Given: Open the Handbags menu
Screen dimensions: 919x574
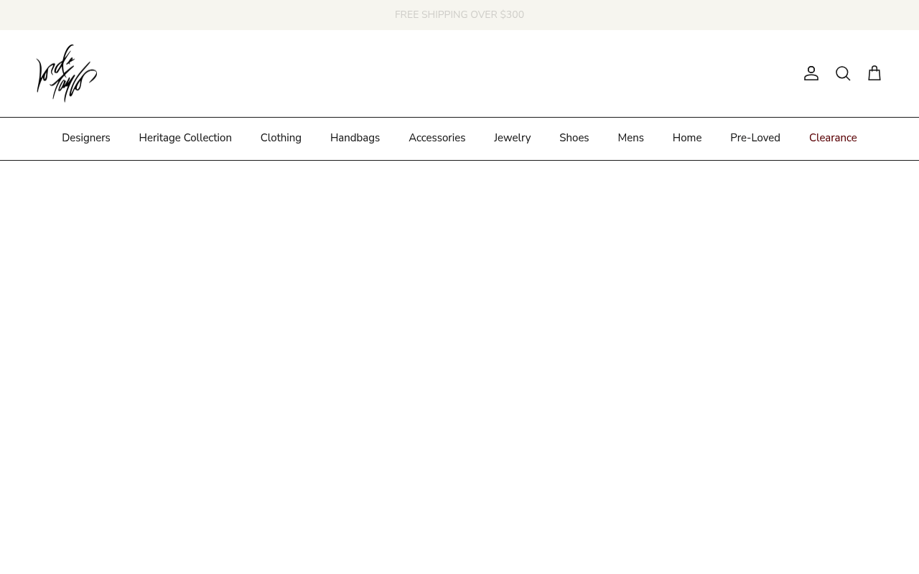Looking at the screenshot, I should [355, 138].
